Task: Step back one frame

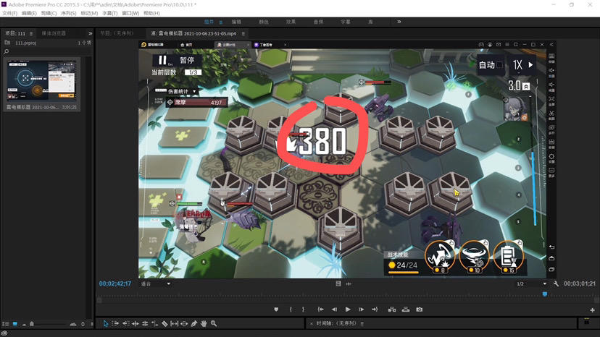Action: 334,310
